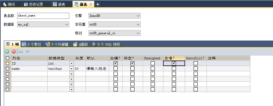Toggle the Unsigned checkbox for the ID row
The width and height of the screenshot is (273, 106).
coord(153,63)
